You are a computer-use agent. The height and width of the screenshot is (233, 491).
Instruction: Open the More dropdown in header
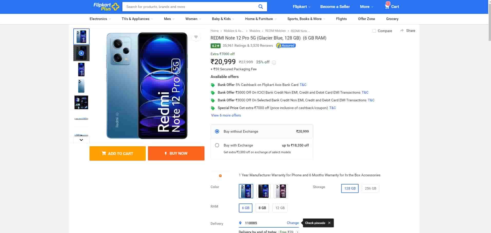click(x=366, y=7)
